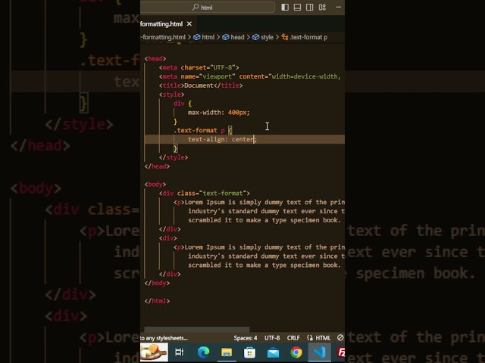Switch to Visual Studio Code in taskbar
485x363 pixels.
click(320, 352)
